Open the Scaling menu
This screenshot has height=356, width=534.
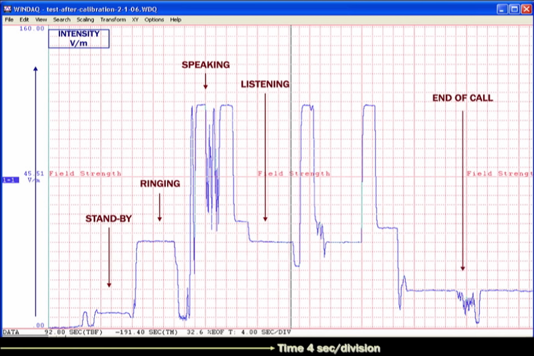pyautogui.click(x=85, y=20)
